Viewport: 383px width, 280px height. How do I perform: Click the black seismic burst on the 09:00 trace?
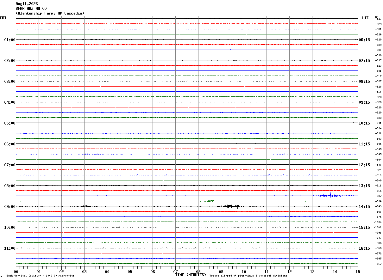(230, 206)
